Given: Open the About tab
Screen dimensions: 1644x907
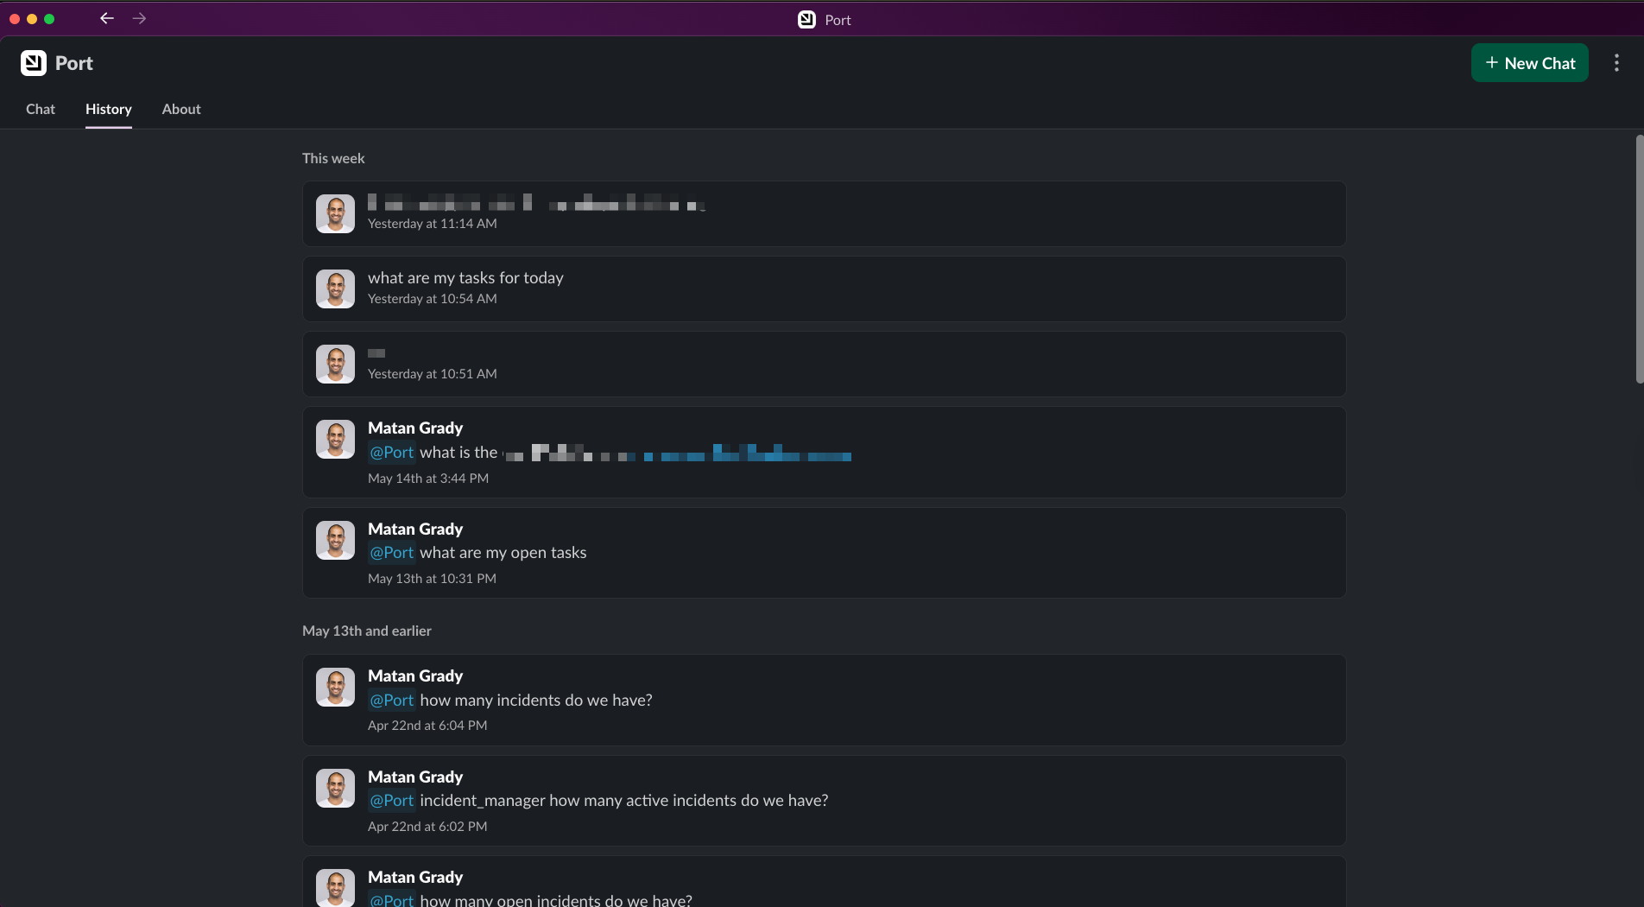Looking at the screenshot, I should click(x=180, y=109).
